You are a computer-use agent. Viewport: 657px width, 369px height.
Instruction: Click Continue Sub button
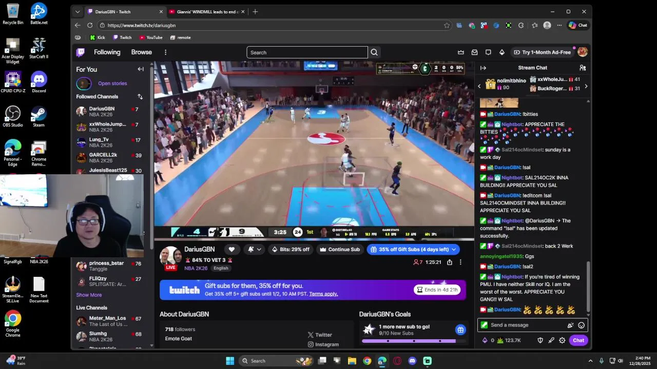339,250
